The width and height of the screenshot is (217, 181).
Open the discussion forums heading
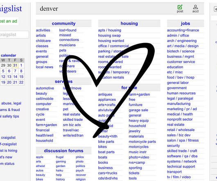click(x=63, y=151)
